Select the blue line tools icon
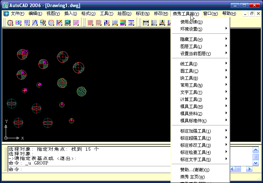The height and width of the screenshot is (183, 263). 35,23
